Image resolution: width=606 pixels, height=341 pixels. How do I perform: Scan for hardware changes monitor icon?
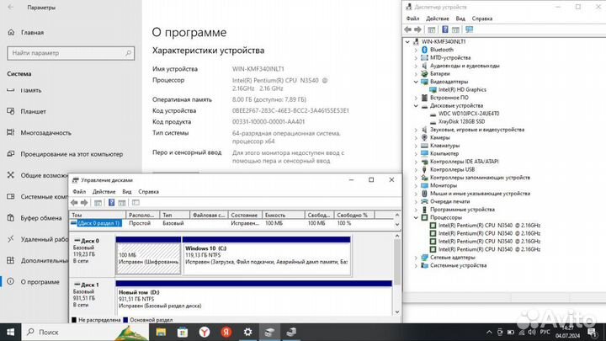[469, 29]
